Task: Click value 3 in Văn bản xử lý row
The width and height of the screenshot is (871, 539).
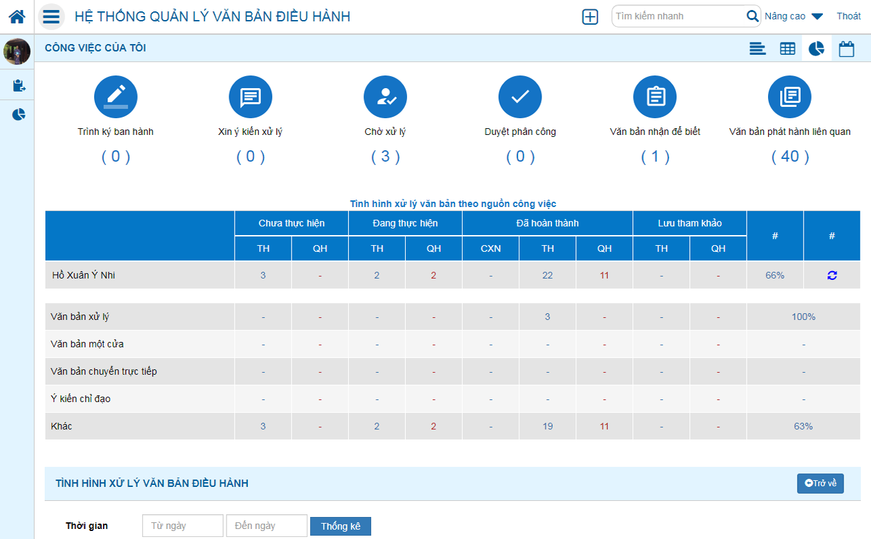Action: tap(547, 317)
